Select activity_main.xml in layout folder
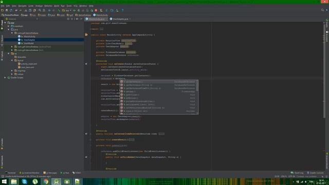 click(x=29, y=64)
